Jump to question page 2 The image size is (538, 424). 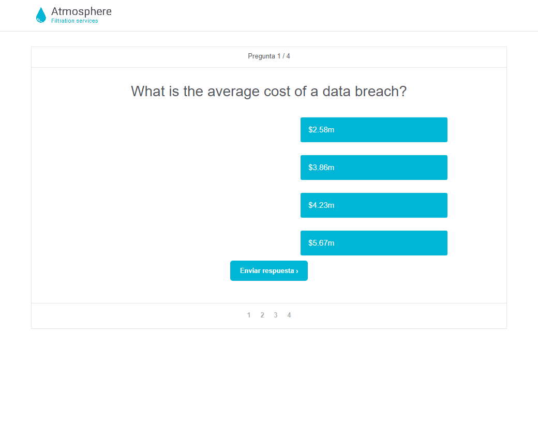tap(262, 315)
